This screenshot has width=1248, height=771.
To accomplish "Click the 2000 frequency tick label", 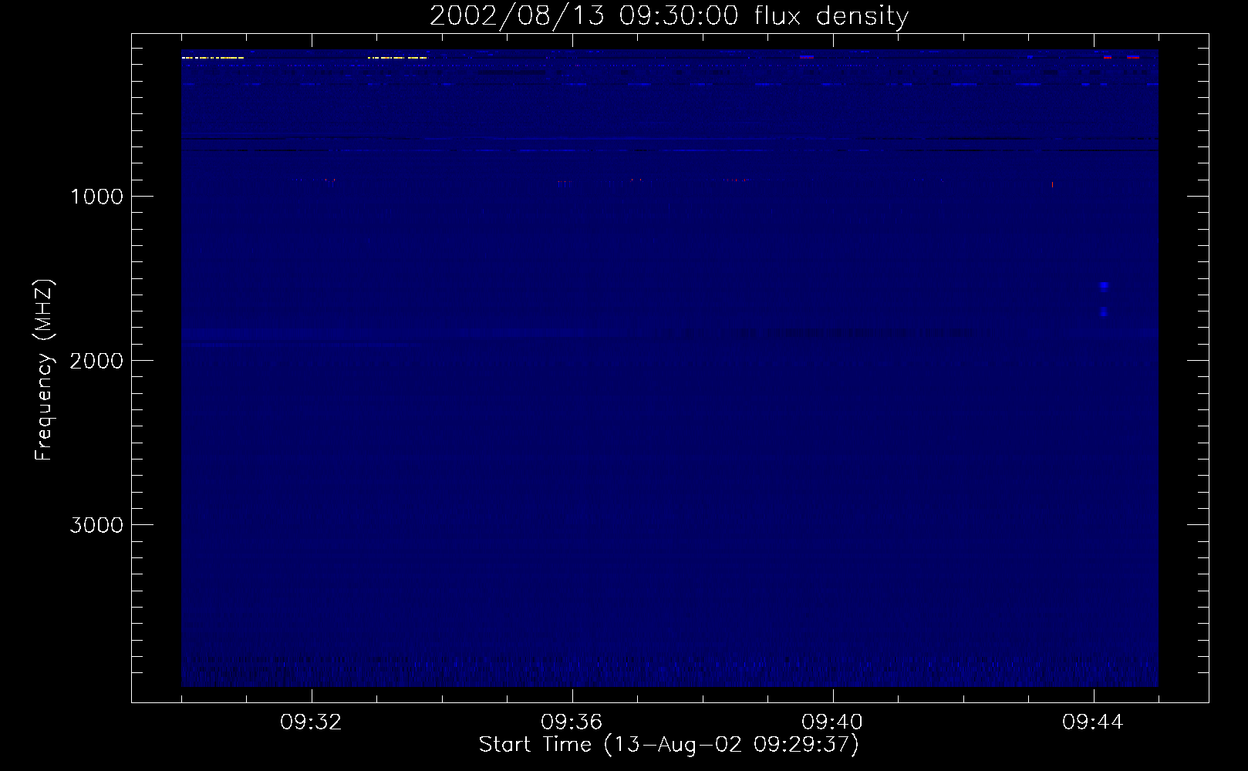I will pos(96,361).
